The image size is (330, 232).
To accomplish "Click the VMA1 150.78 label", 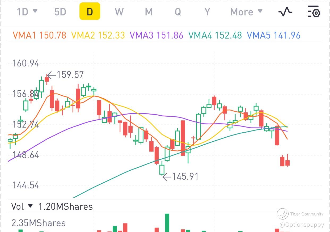I will tap(40, 35).
